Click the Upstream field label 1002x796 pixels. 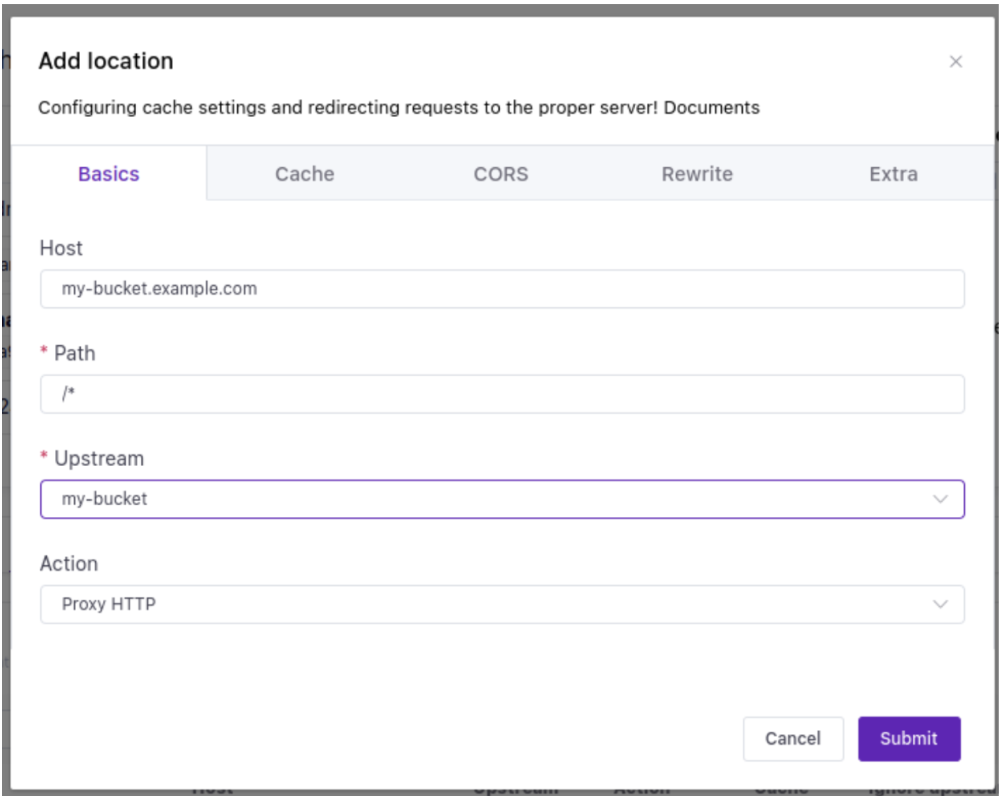tap(98, 458)
